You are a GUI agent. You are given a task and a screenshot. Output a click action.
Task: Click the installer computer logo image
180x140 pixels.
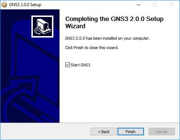(42, 26)
